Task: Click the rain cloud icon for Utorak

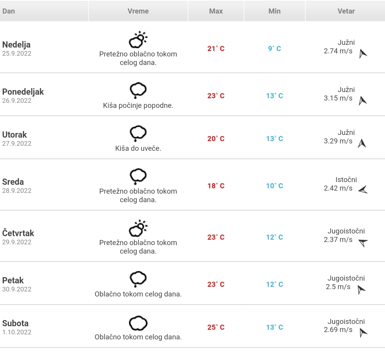Action: click(x=138, y=134)
